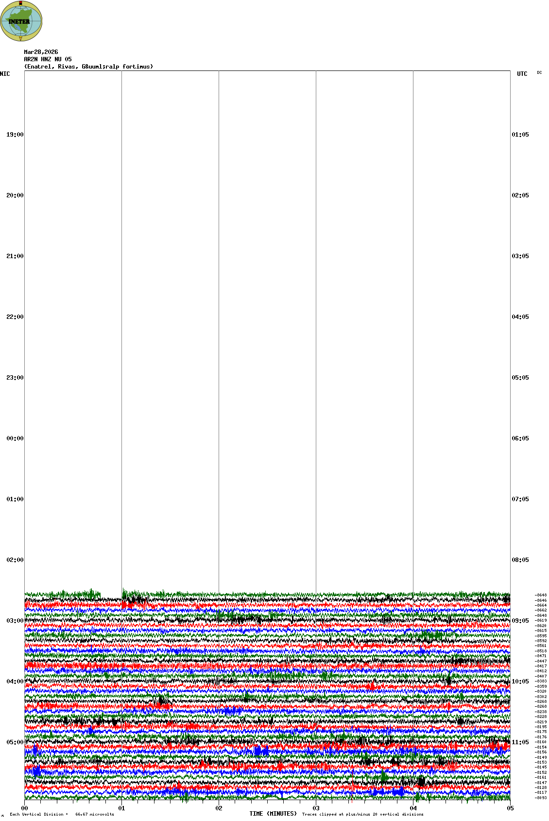Screen dimensions: 549x821
Task: Select the 22:00 NIC time label
Action: [x=15, y=317]
